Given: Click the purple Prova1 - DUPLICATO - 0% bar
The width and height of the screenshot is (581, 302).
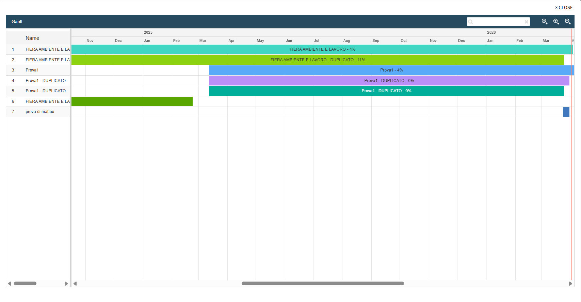Looking at the screenshot, I should click(x=389, y=81).
